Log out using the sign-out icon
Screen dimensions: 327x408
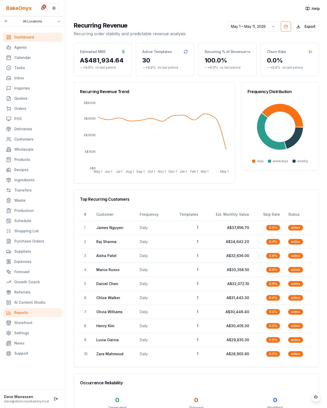56,399
